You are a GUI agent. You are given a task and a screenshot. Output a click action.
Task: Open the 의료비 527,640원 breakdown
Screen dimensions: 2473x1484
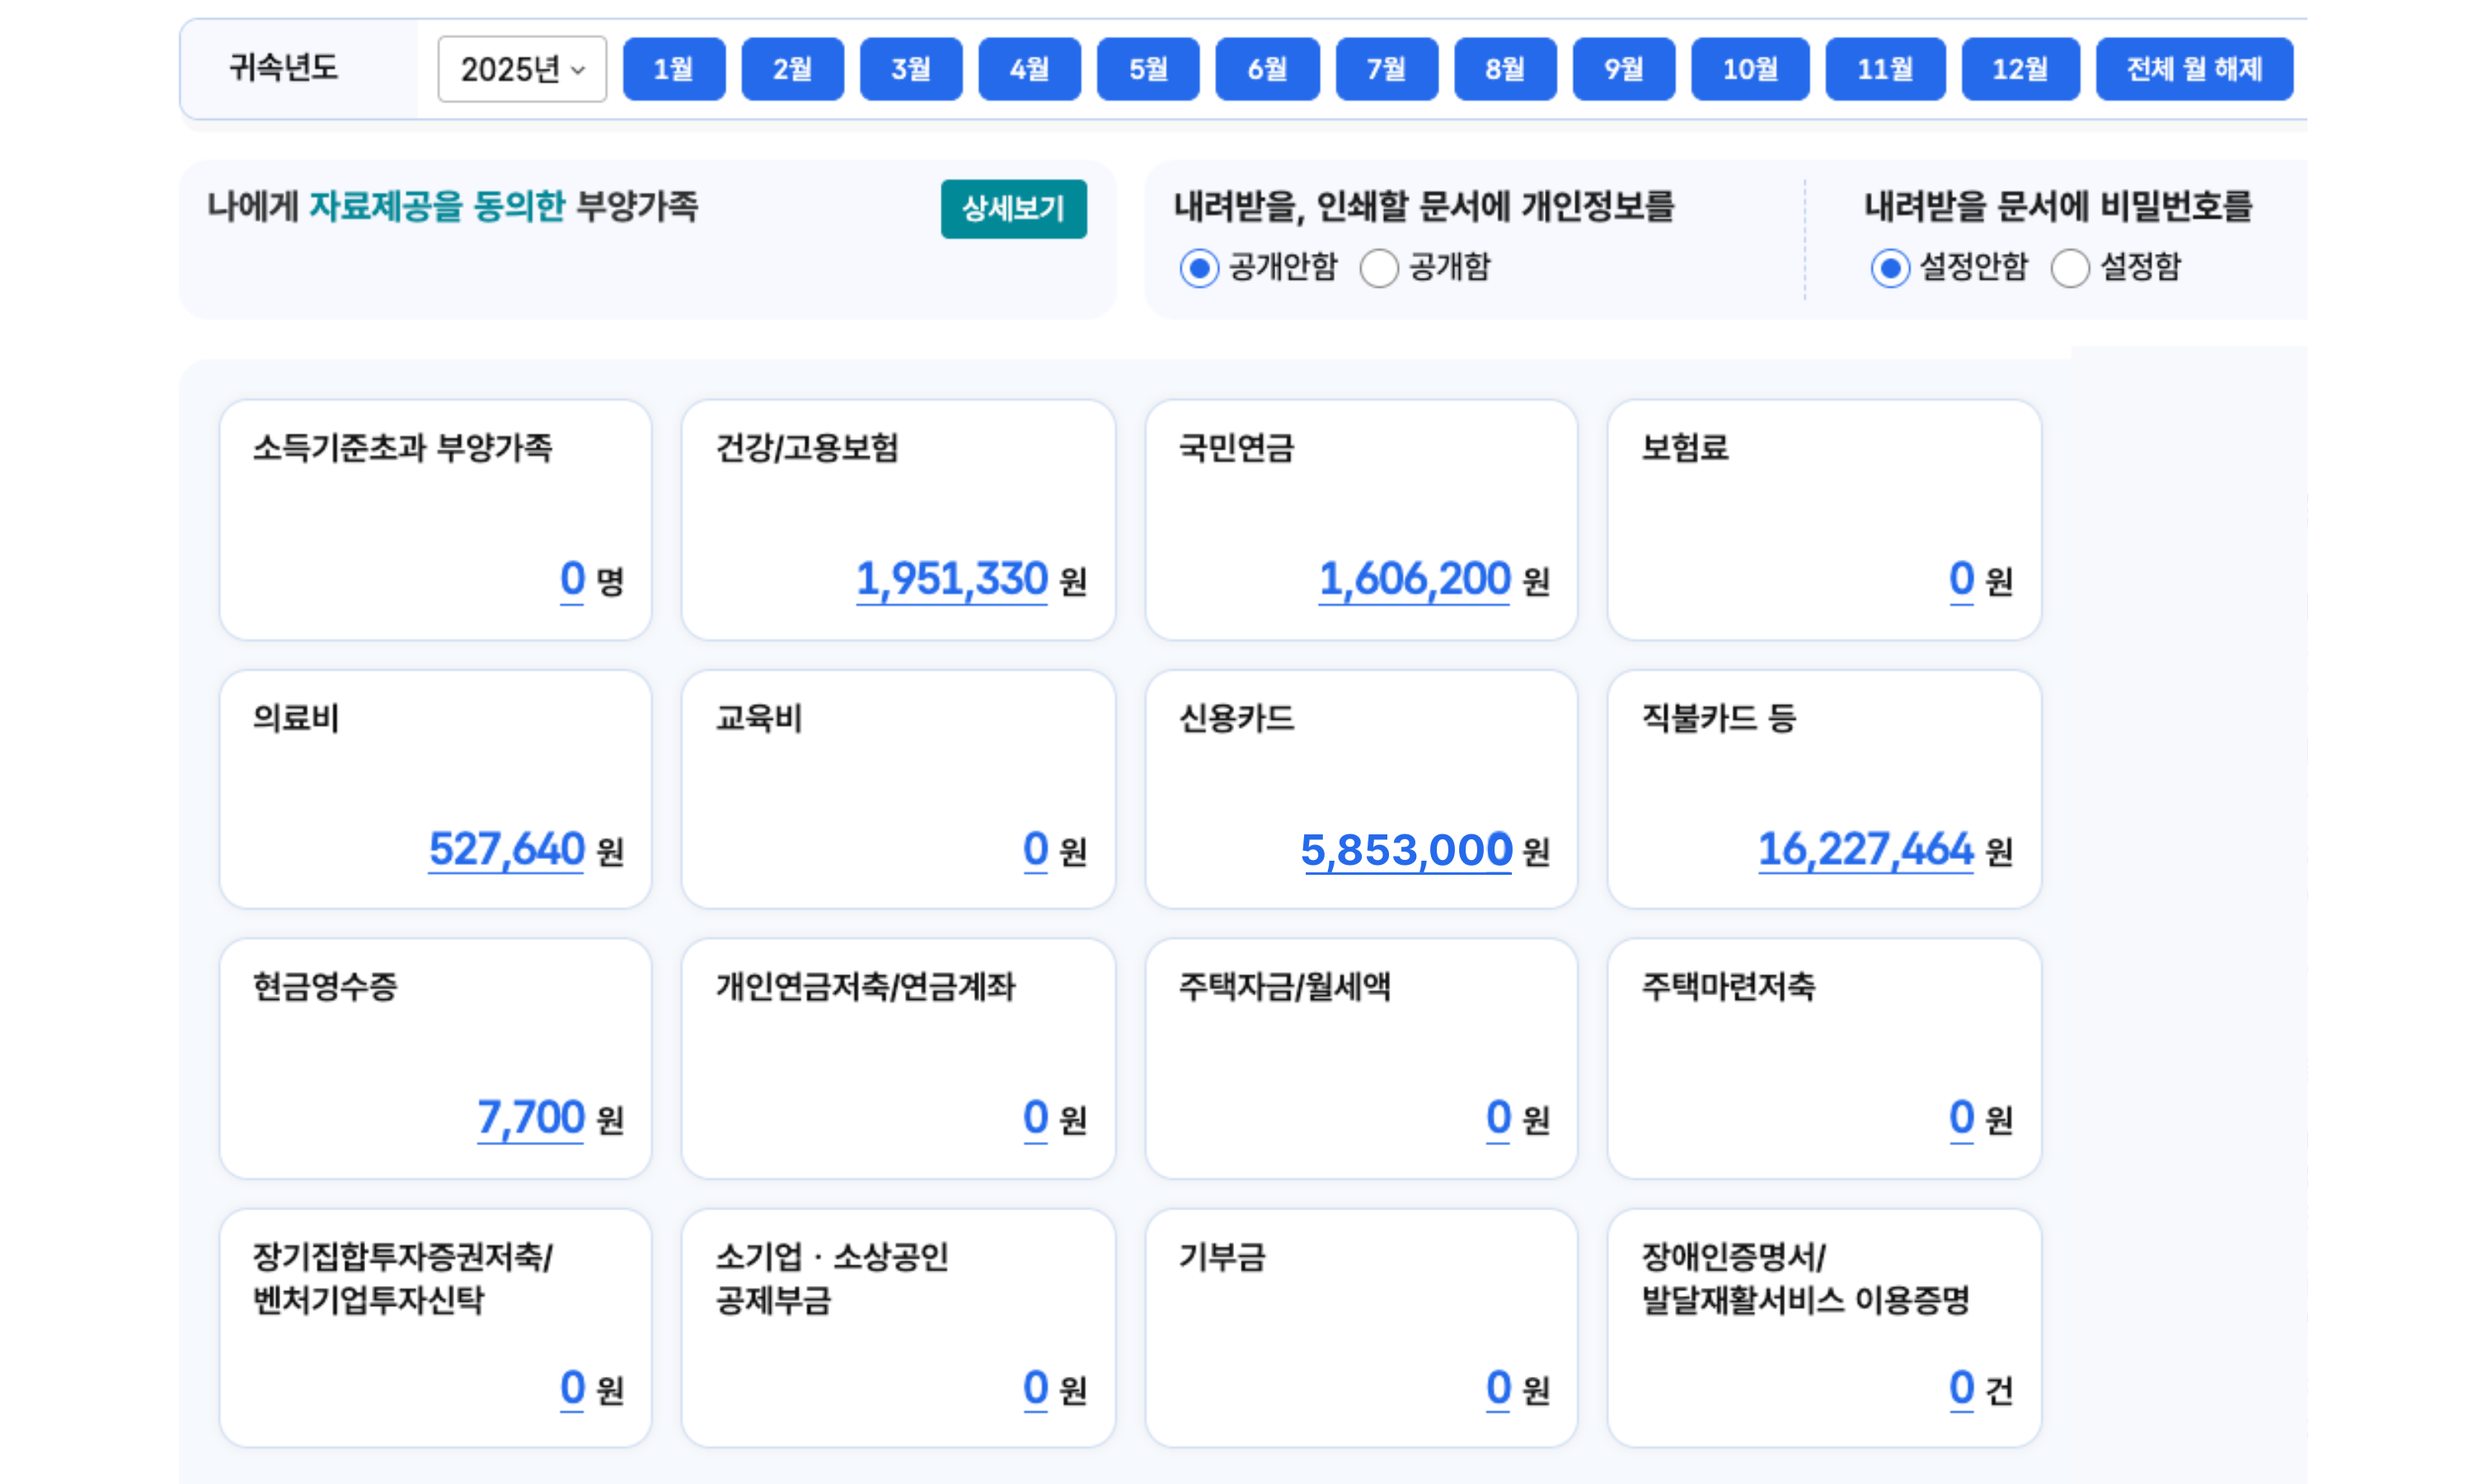click(x=504, y=849)
